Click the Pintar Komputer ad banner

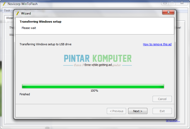pyautogui.click(x=98, y=60)
